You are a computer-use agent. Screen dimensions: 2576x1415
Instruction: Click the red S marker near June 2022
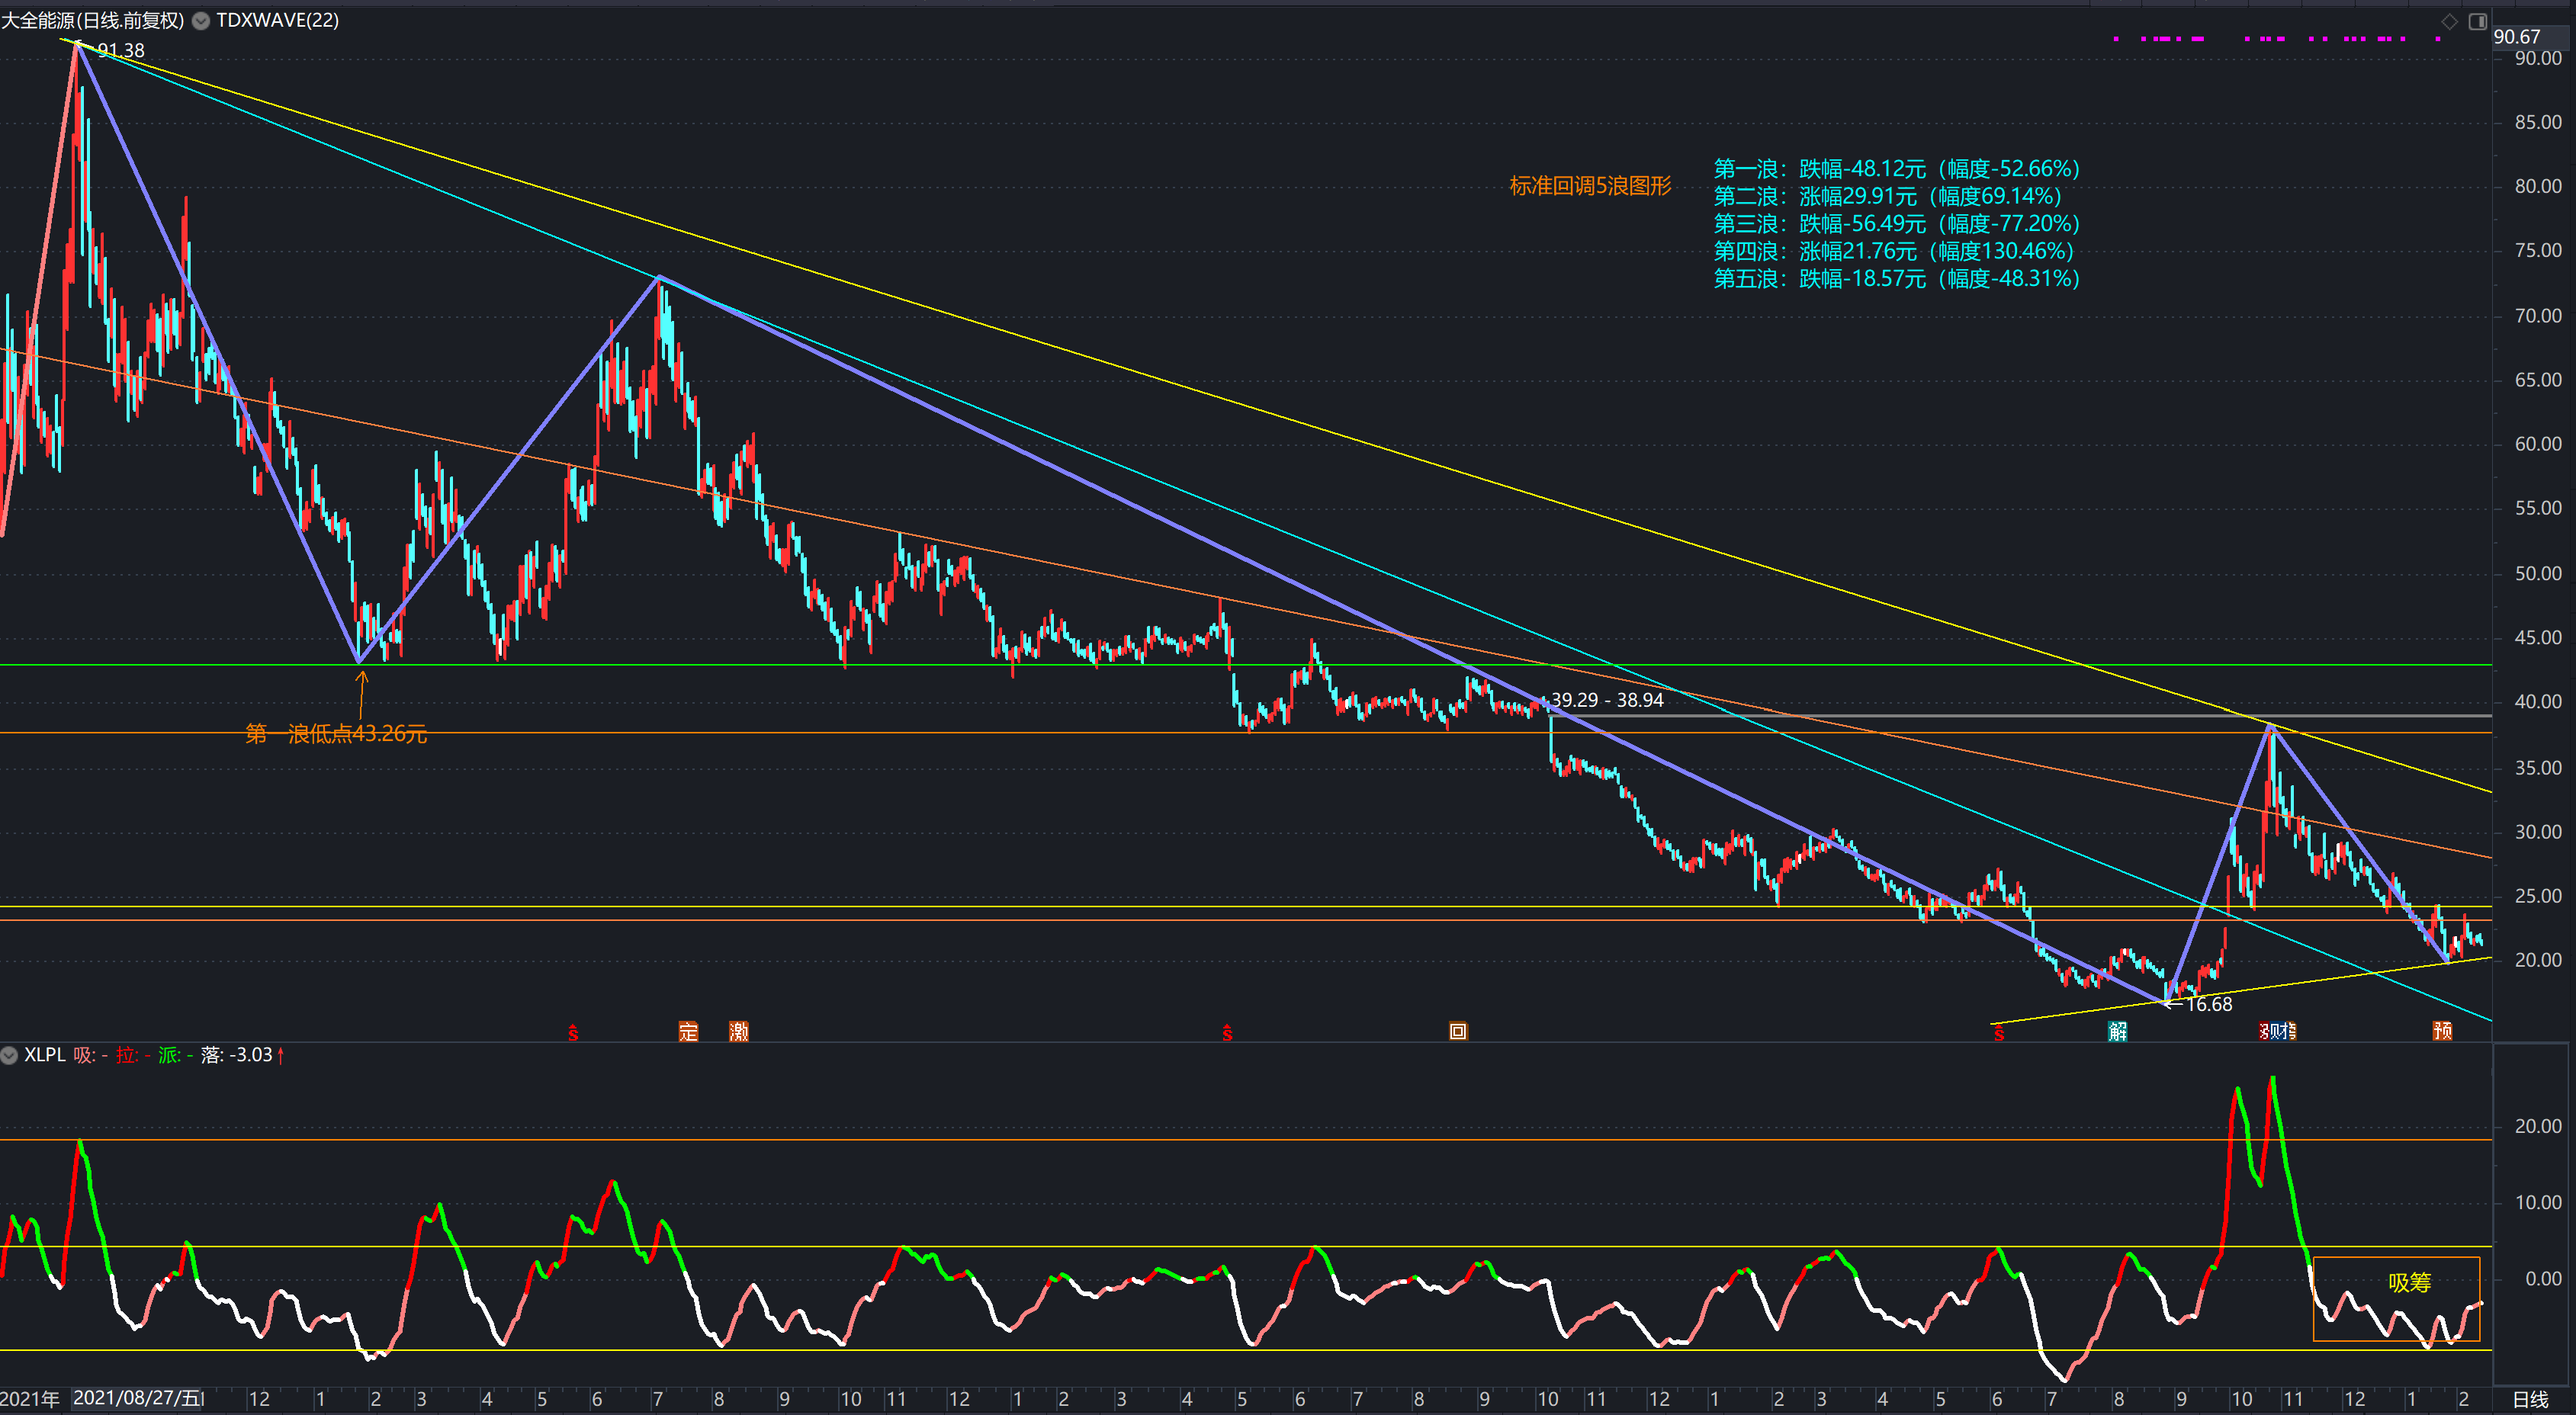click(x=573, y=1033)
